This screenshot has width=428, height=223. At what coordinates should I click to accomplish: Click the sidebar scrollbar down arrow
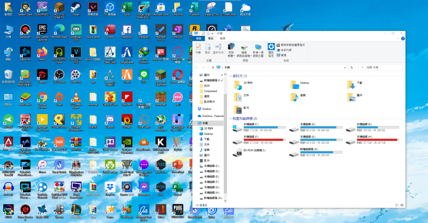pos(225,201)
